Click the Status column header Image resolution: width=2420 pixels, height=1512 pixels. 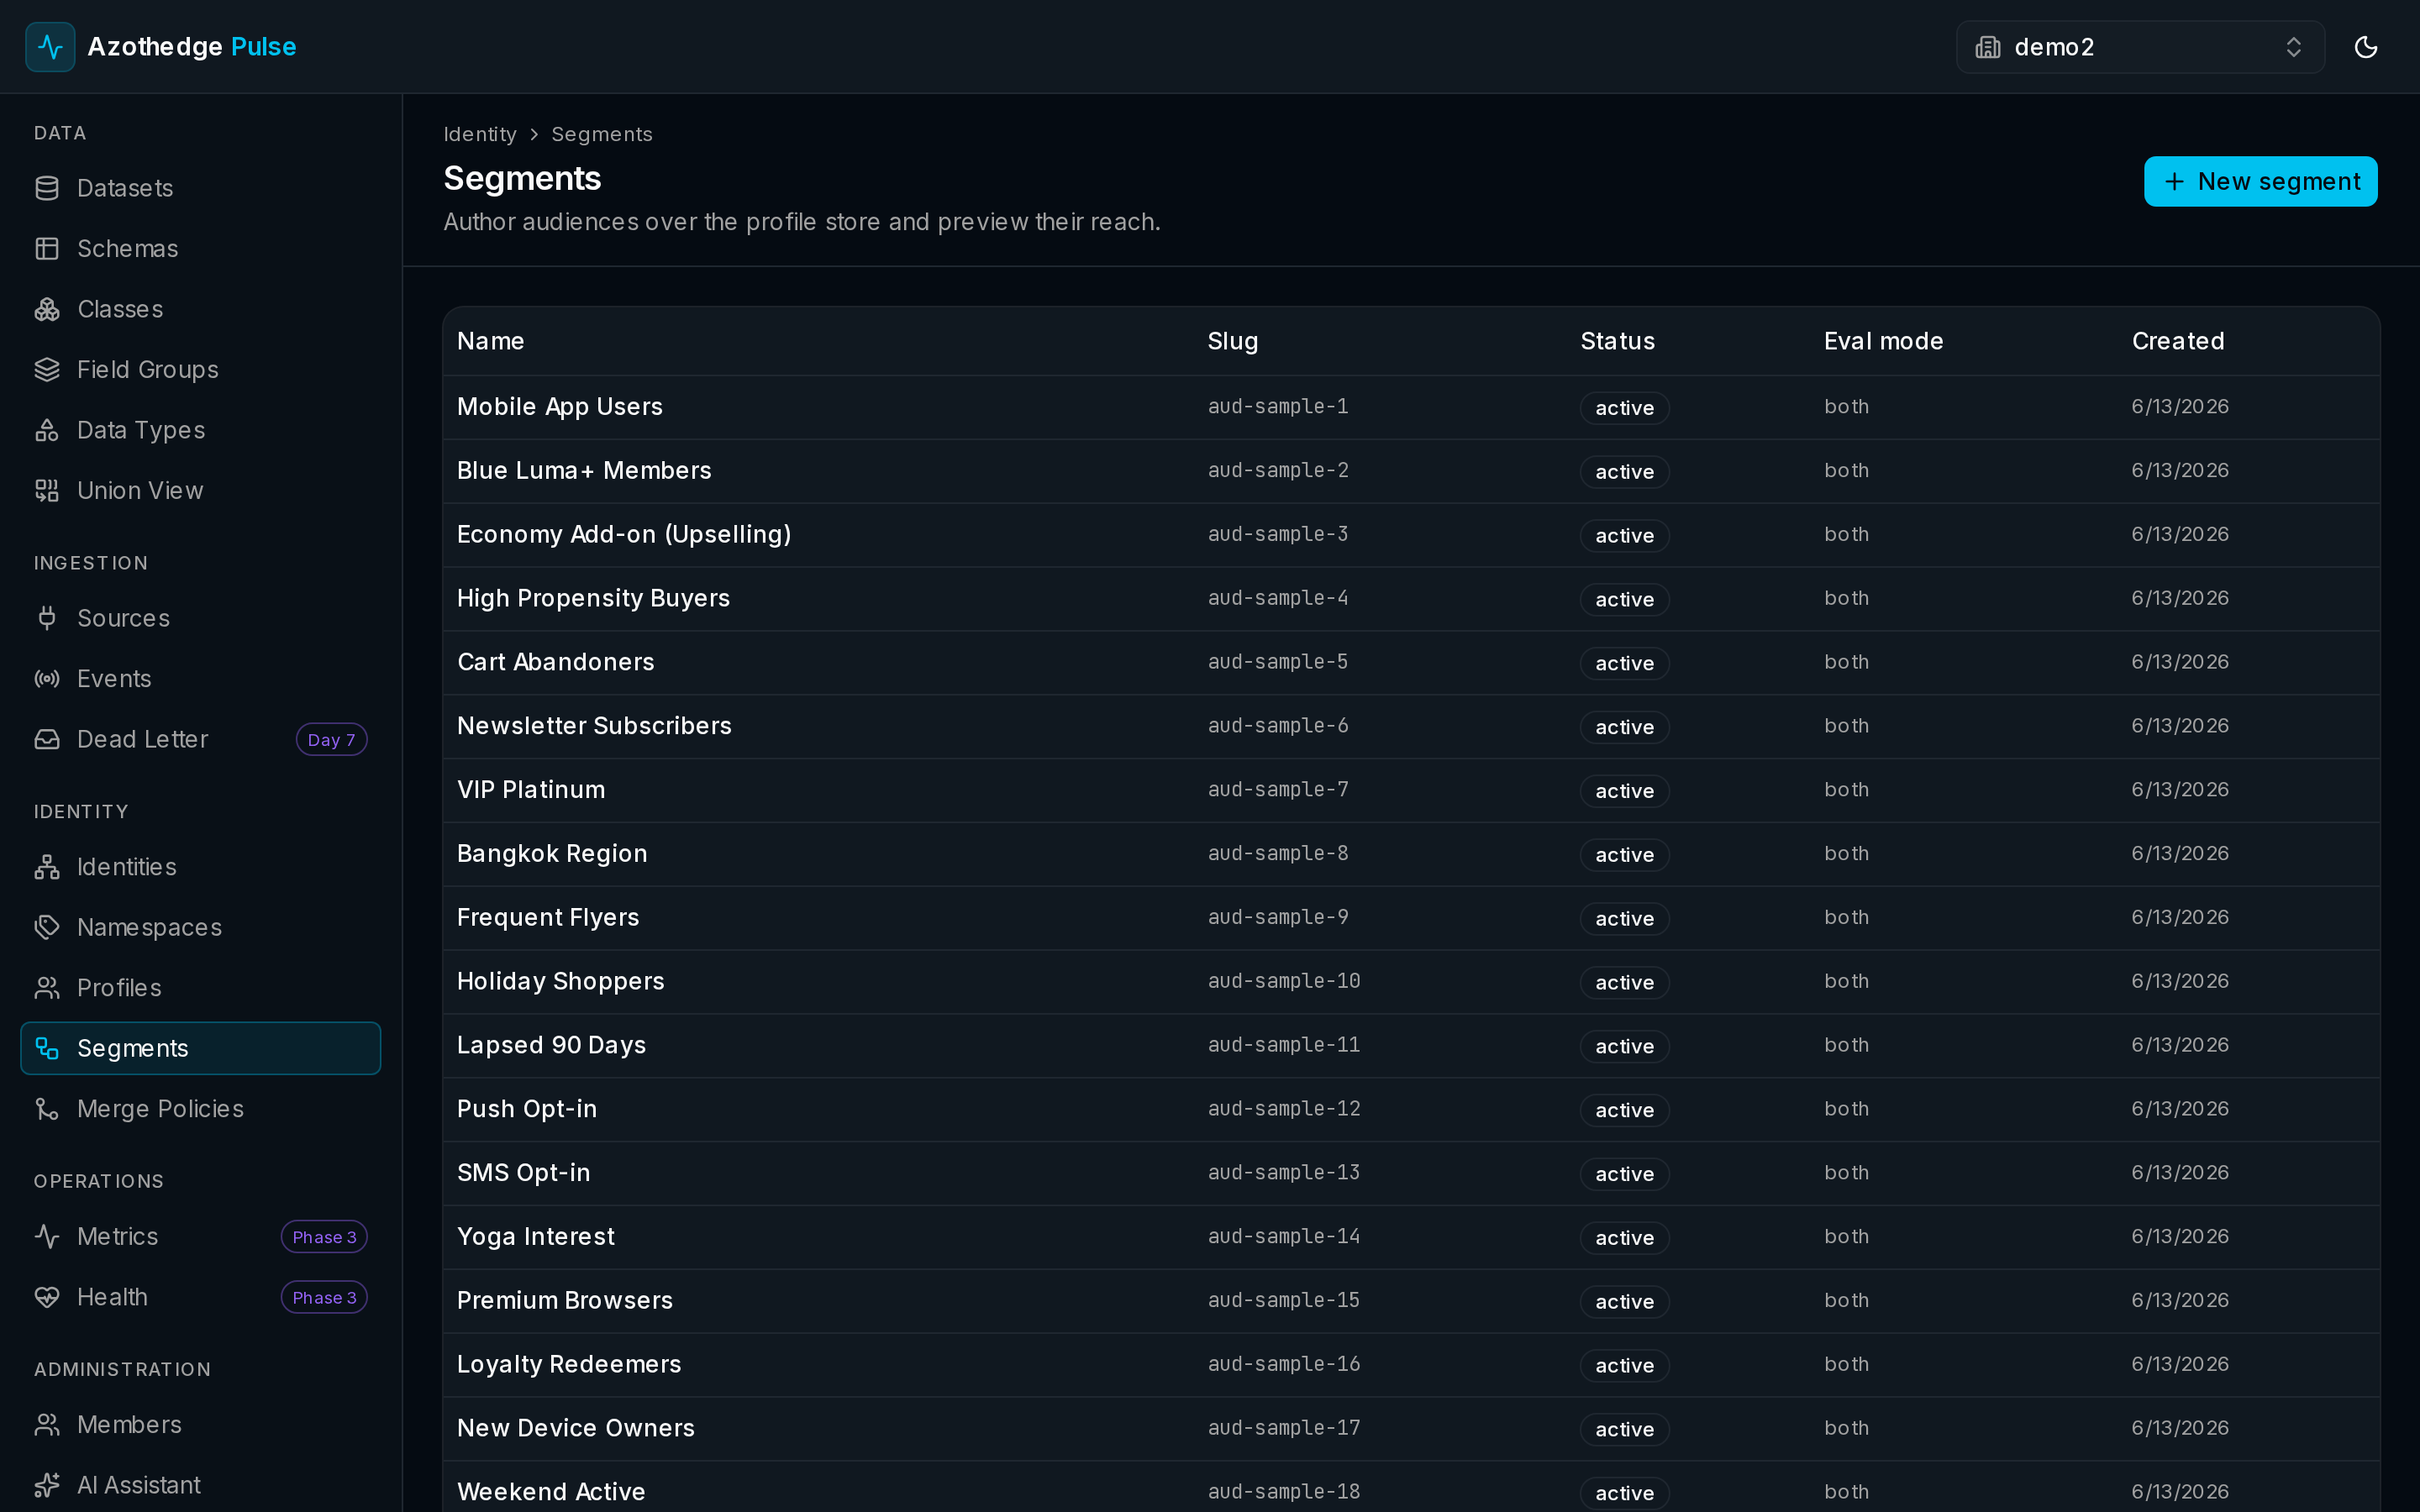[1617, 341]
